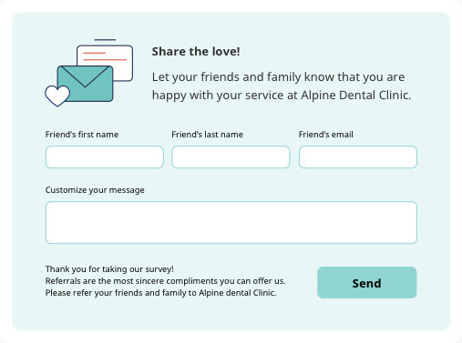Click inside the Customize your message box
The height and width of the screenshot is (343, 462).
231,222
